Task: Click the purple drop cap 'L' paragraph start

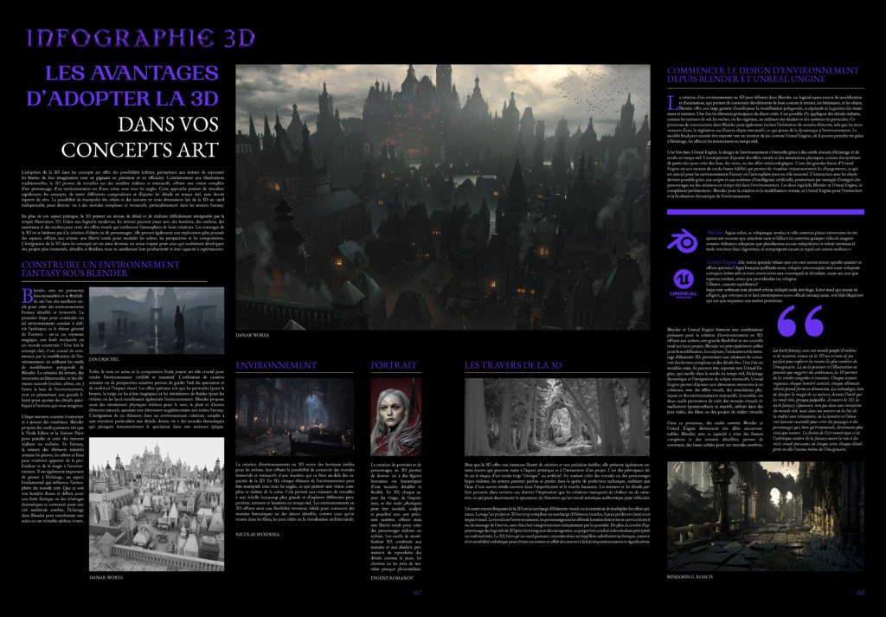Action: [671, 102]
